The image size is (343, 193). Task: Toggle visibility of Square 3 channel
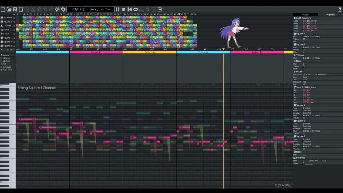point(14,46)
